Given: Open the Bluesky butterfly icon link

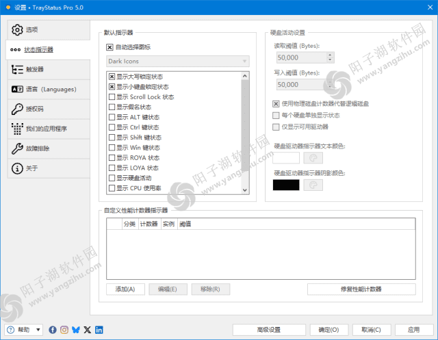Looking at the screenshot, I should [76, 330].
